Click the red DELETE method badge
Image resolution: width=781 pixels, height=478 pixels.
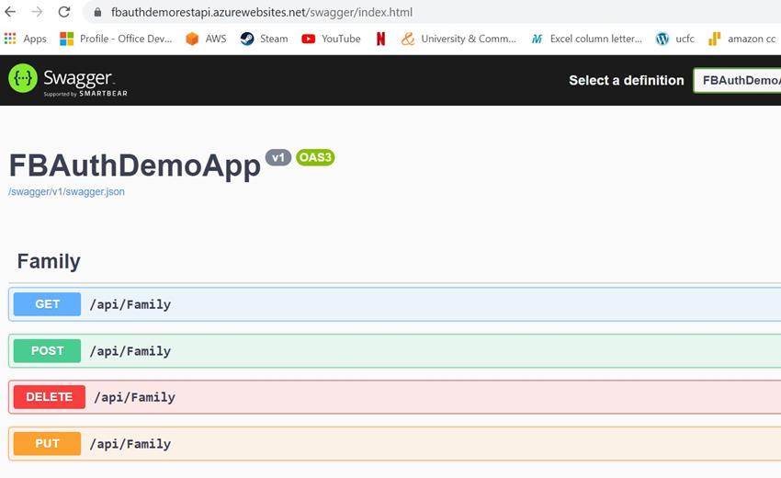[50, 397]
